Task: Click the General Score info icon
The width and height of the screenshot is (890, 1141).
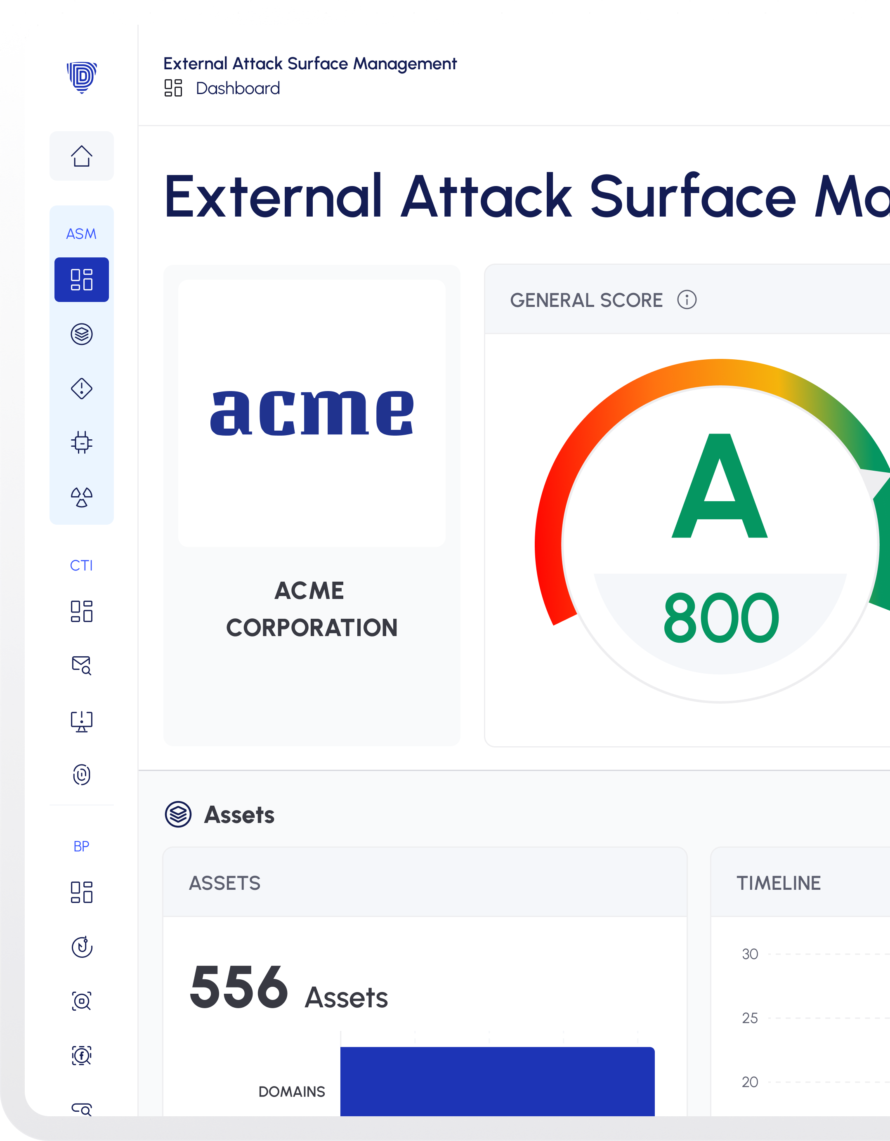Action: pyautogui.click(x=687, y=300)
